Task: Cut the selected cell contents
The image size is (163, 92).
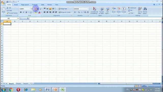Action: coord(9,8)
